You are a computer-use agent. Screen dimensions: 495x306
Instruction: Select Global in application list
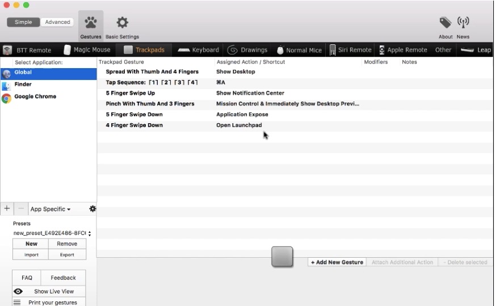tap(49, 74)
